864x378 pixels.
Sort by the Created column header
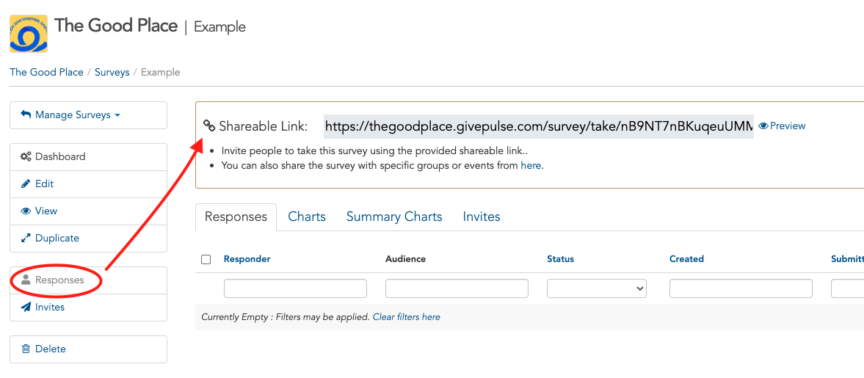click(686, 259)
